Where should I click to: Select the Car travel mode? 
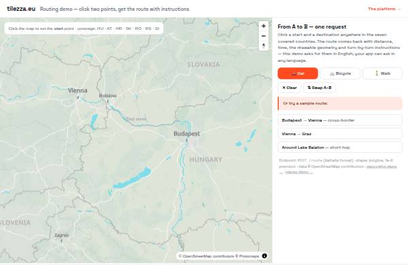tap(298, 73)
